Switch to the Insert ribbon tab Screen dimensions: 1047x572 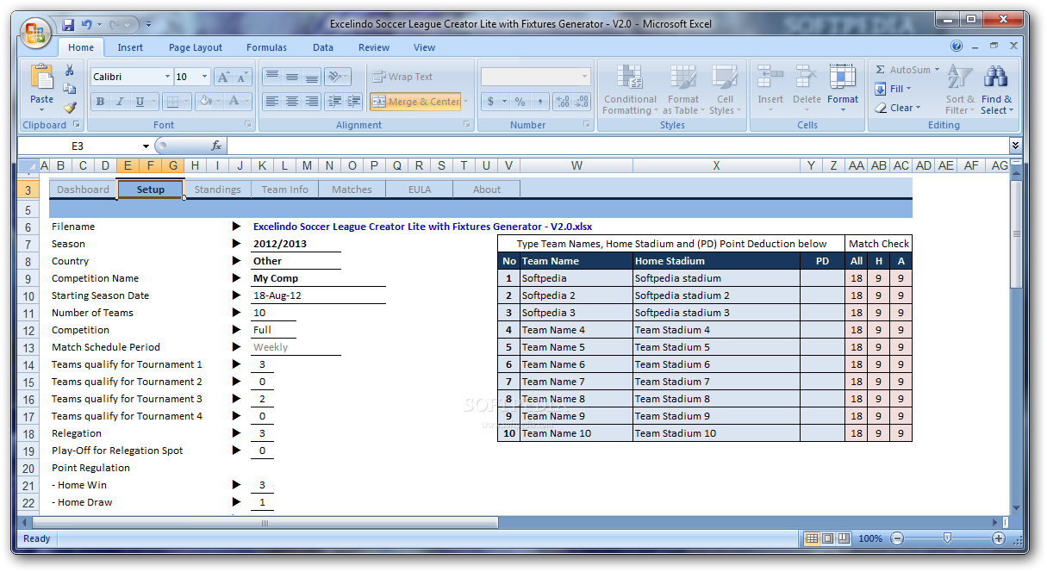tap(130, 47)
